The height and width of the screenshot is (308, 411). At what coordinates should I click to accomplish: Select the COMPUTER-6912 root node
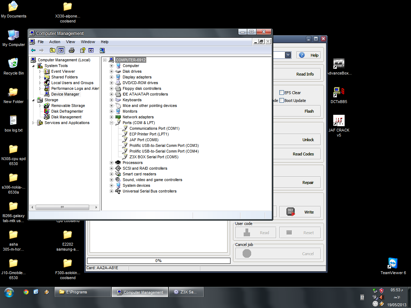pyautogui.click(x=131, y=60)
